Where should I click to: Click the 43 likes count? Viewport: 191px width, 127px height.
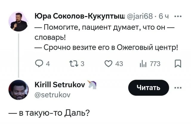[119, 64]
